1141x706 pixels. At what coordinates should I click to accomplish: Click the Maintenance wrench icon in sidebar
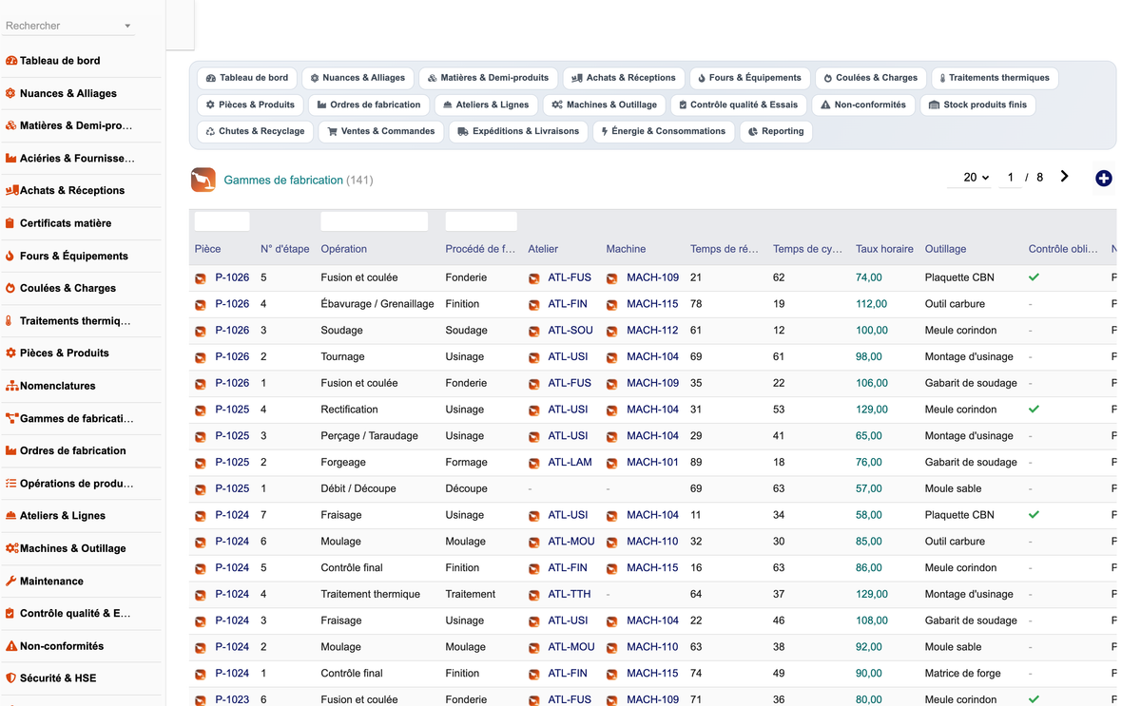tap(11, 581)
